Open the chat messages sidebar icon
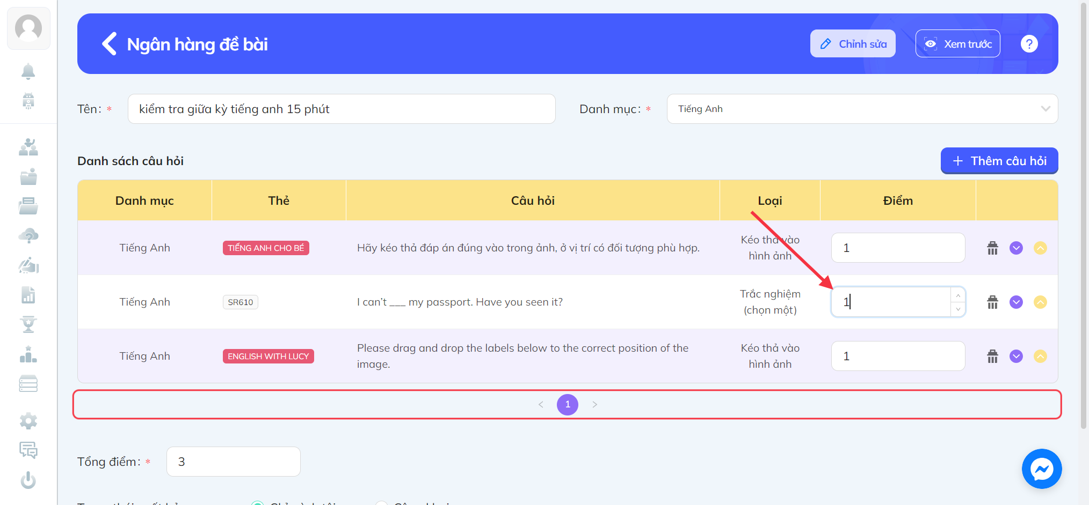The width and height of the screenshot is (1089, 505). 28,450
